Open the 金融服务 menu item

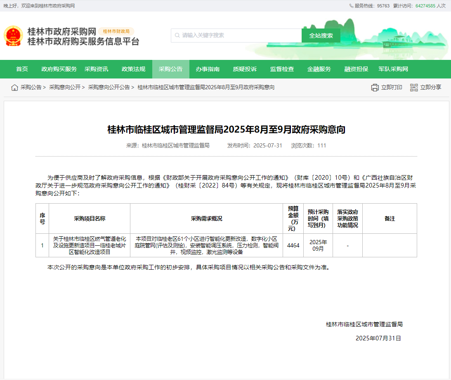(319, 69)
